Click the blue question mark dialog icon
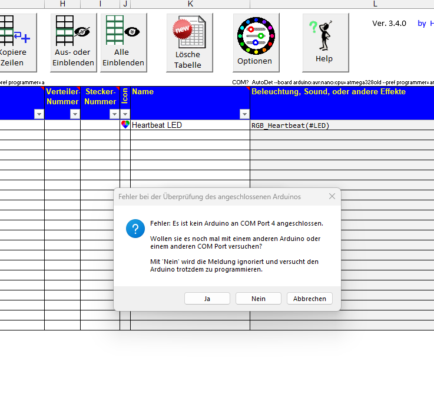This screenshot has width=434, height=400. pos(135,229)
